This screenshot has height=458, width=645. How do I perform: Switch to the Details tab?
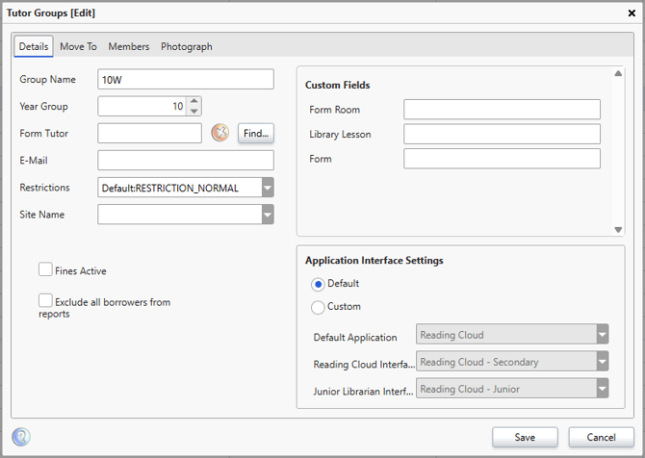tap(34, 46)
